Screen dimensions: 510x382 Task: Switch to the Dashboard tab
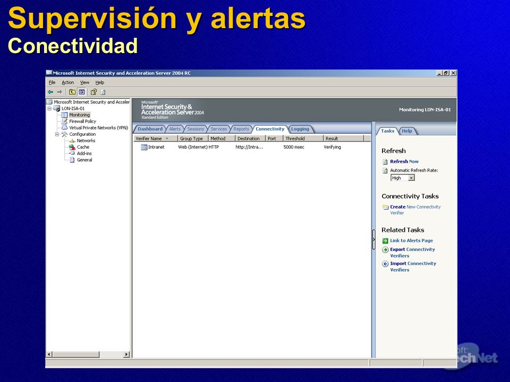(x=150, y=129)
